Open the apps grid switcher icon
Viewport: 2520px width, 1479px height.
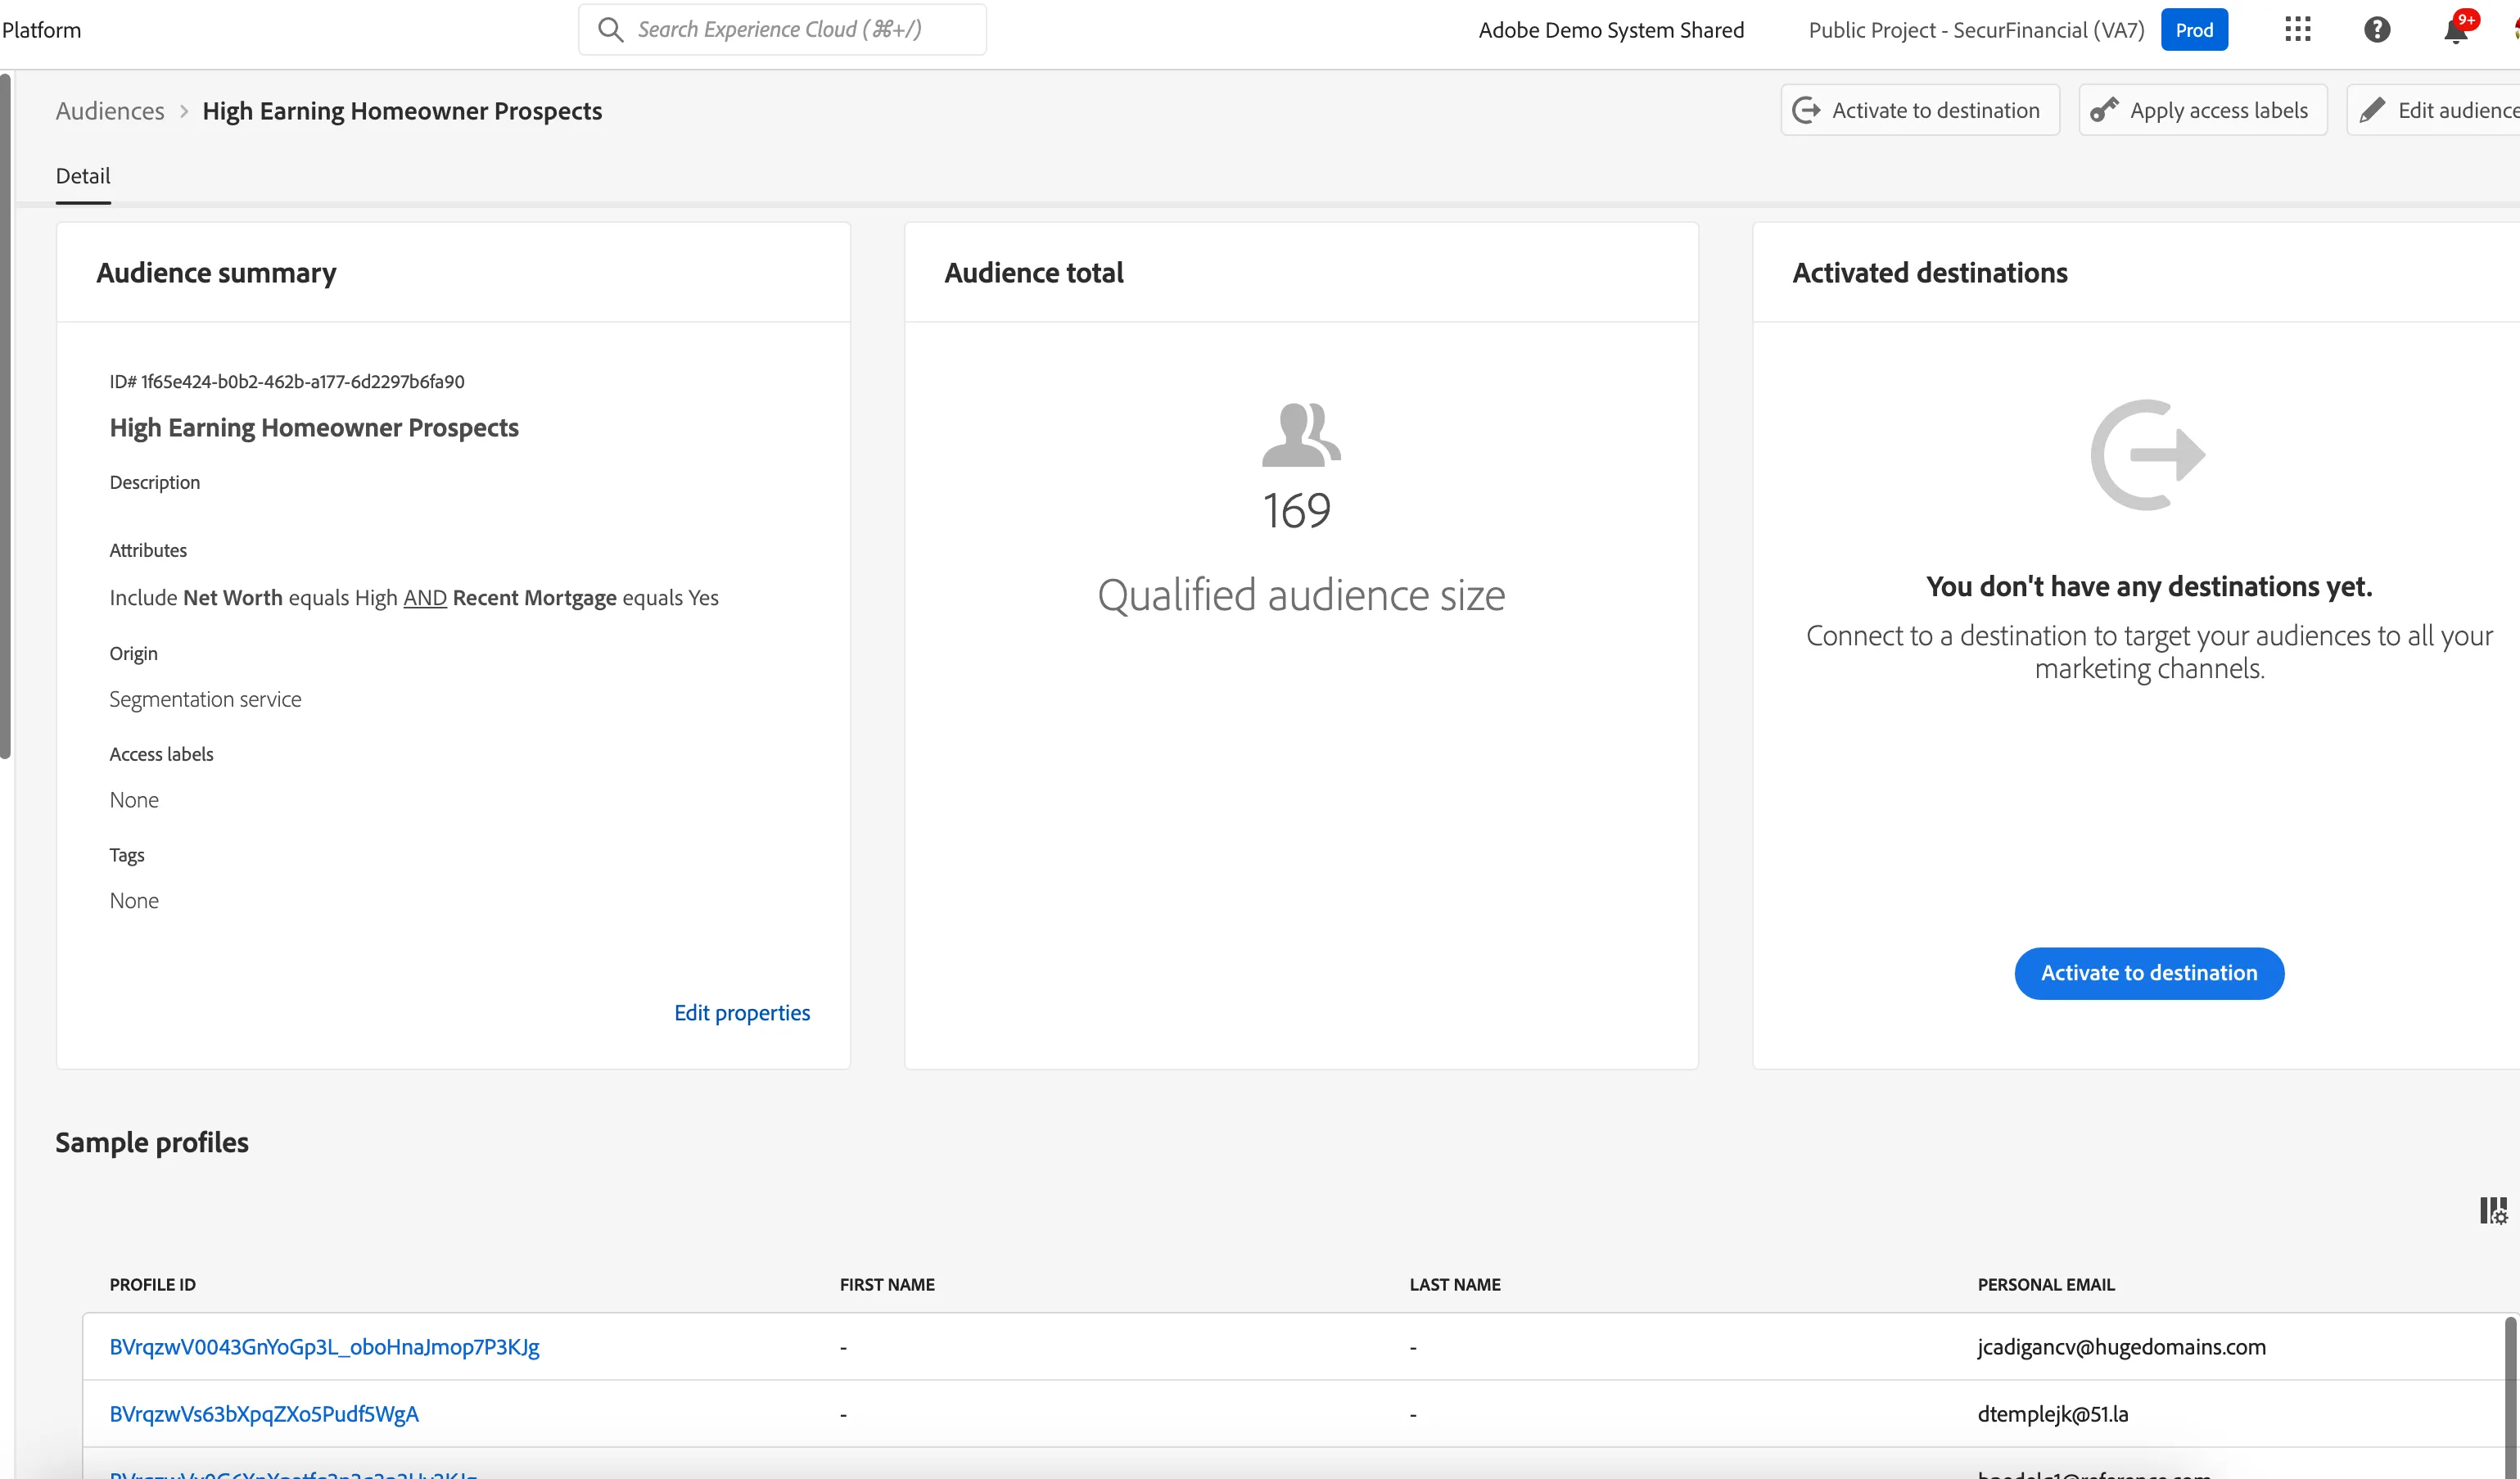pyautogui.click(x=2297, y=30)
